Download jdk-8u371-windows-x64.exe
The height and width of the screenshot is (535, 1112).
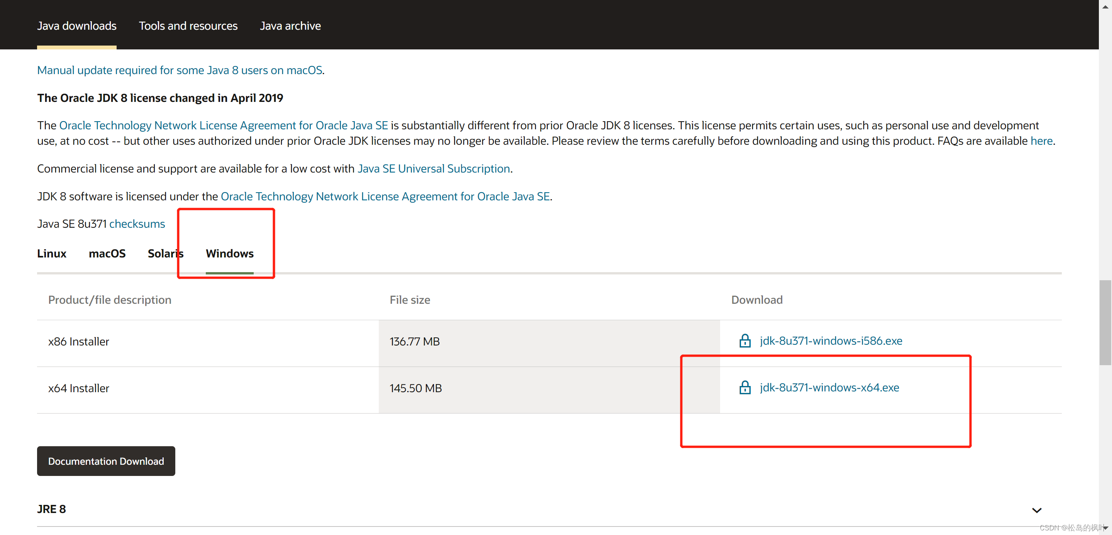point(829,388)
